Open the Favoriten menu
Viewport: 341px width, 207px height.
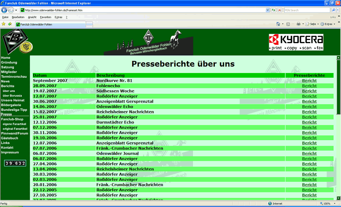(45, 17)
